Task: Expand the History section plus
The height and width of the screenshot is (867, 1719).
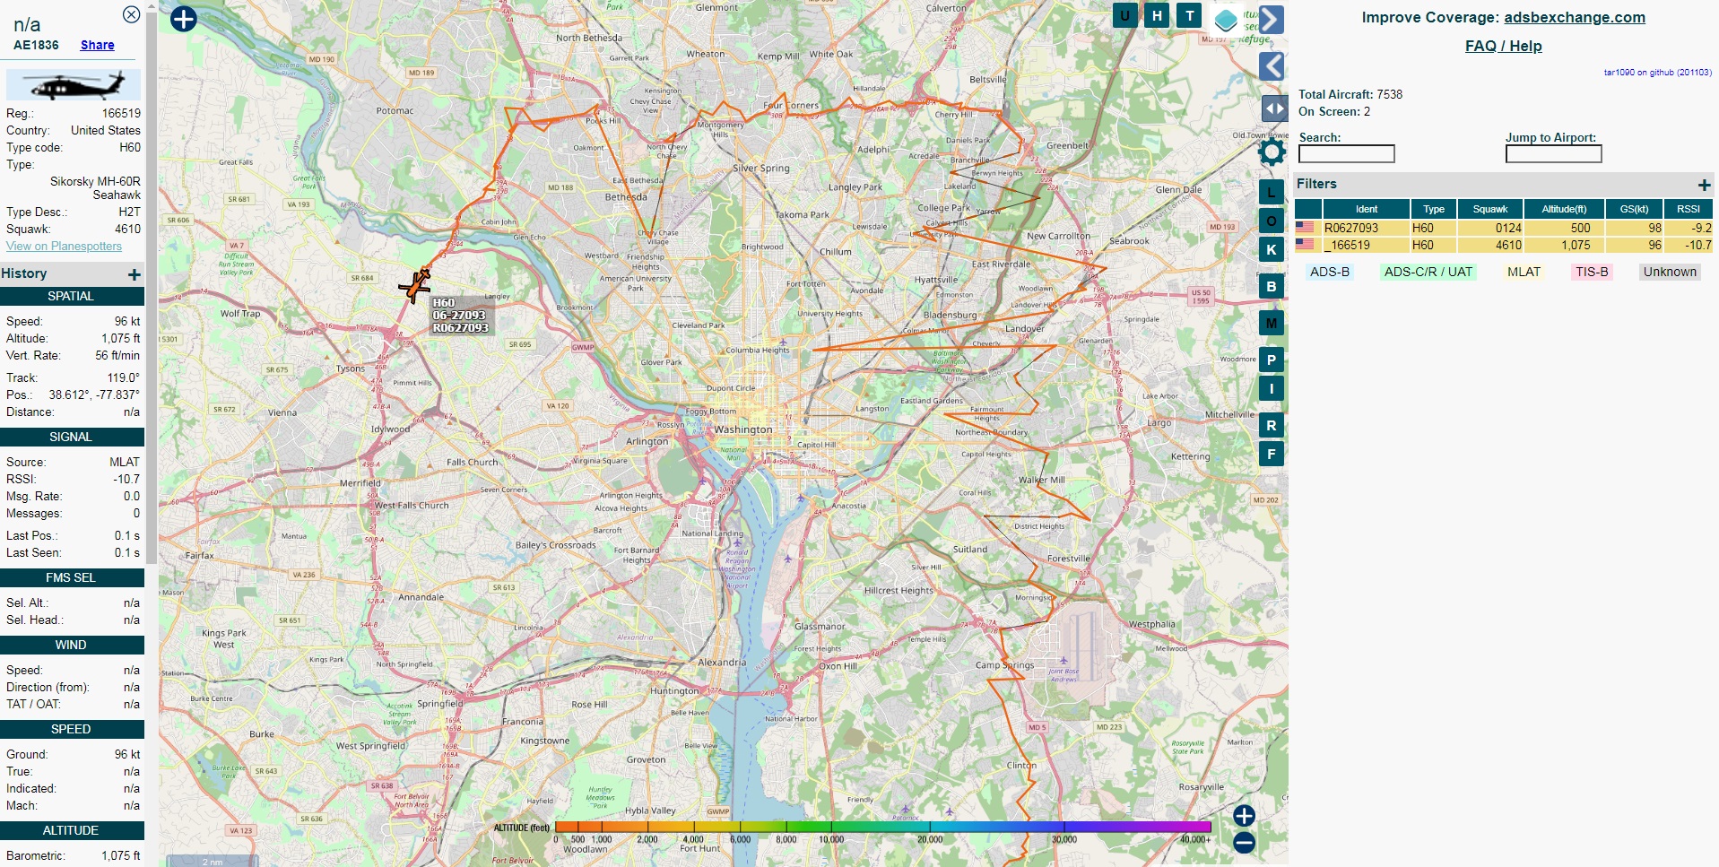Action: click(x=135, y=274)
